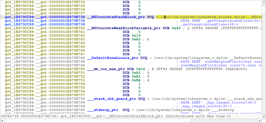Click the horizontal scrollbar left arrow
The height and width of the screenshot is (123, 266).
3,121
